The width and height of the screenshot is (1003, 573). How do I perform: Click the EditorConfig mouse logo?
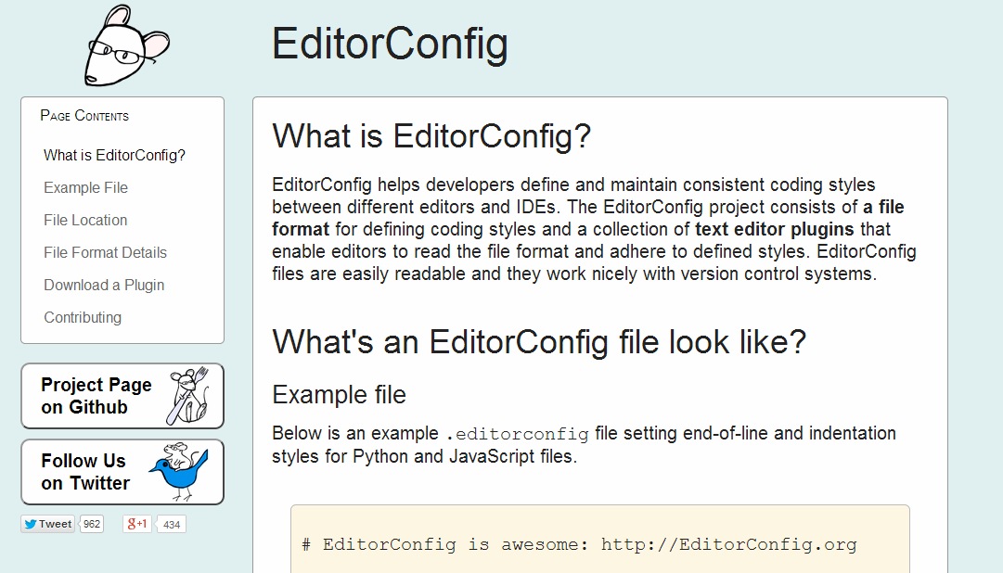[x=127, y=45]
